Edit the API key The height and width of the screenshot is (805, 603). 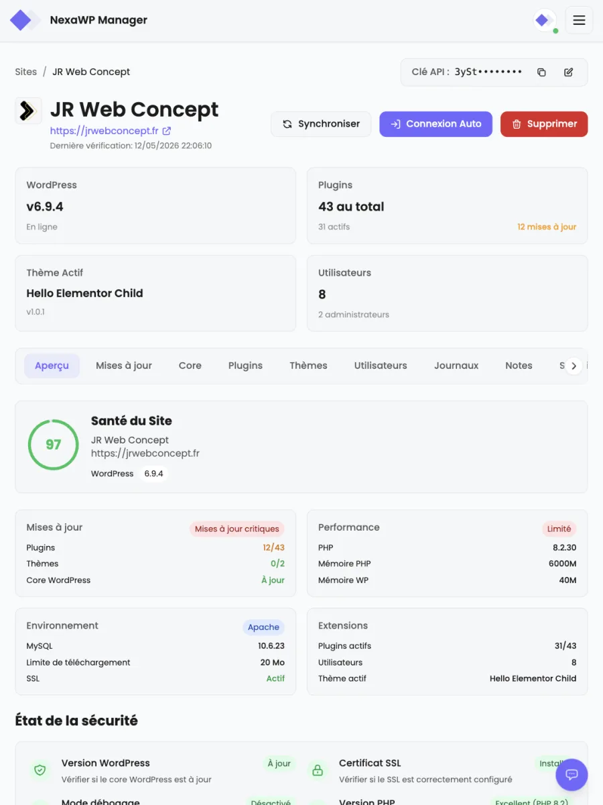[x=568, y=72]
